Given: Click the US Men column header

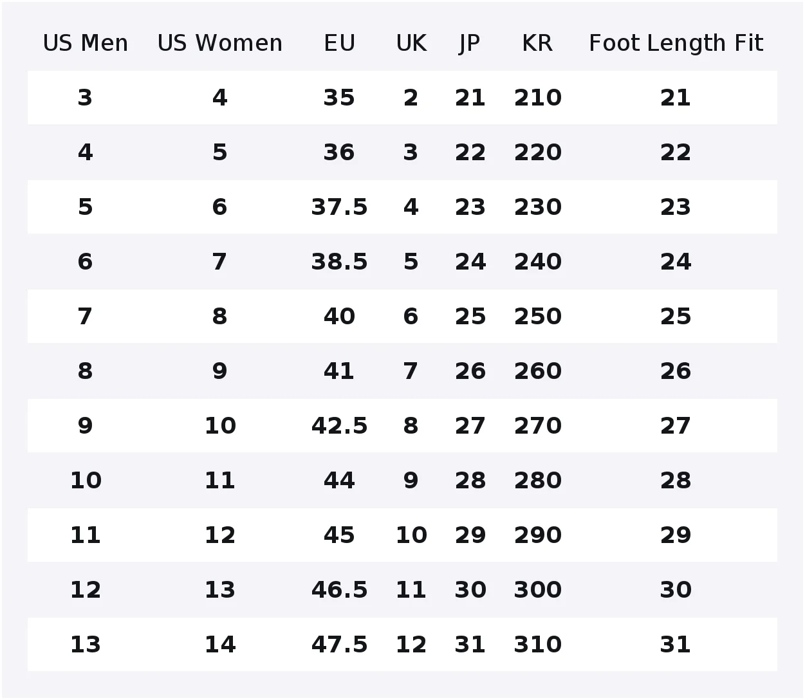Looking at the screenshot, I should coord(86,43).
